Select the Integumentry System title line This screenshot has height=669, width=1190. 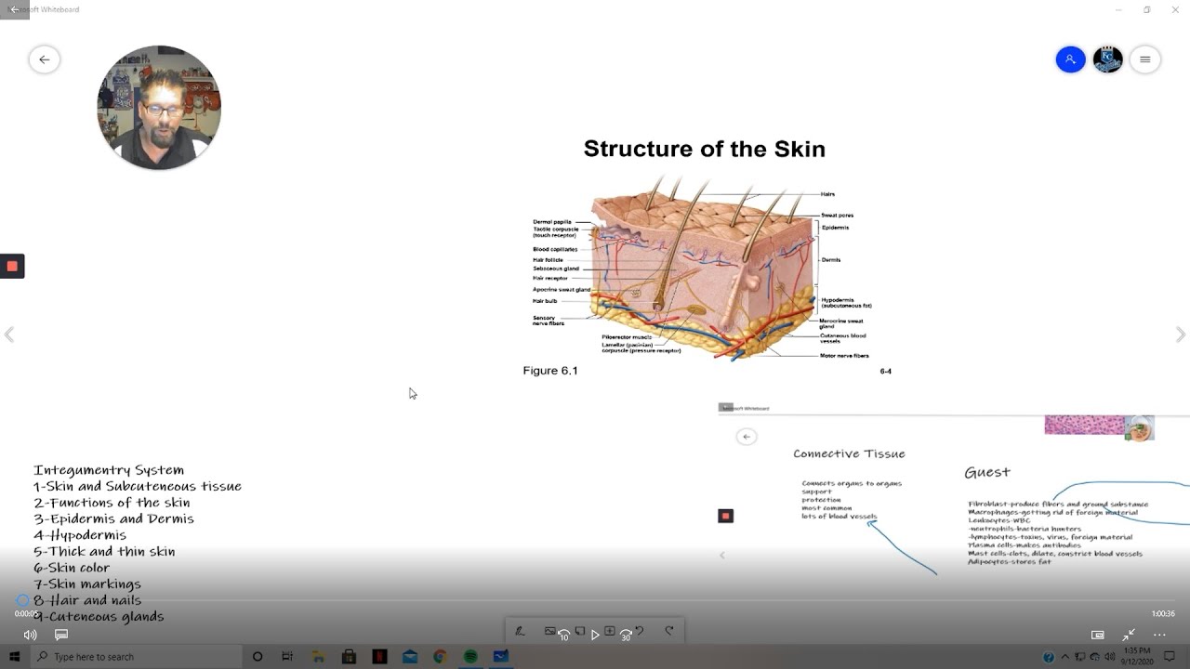point(109,470)
